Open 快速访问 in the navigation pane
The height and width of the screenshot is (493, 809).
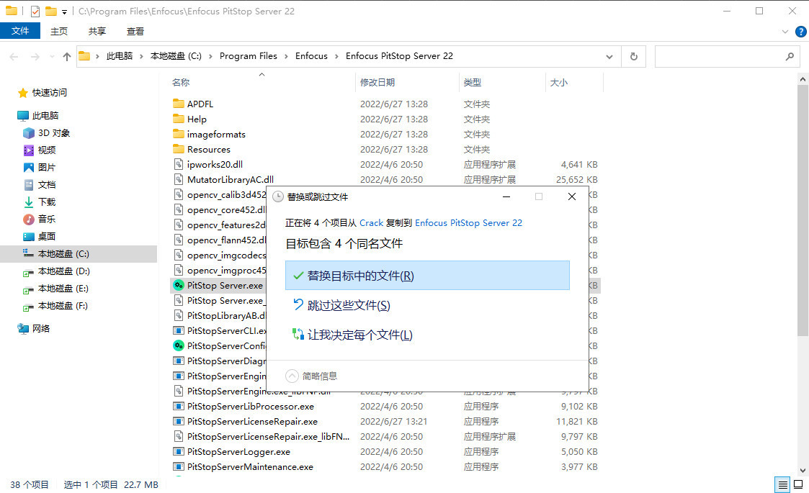coord(50,93)
